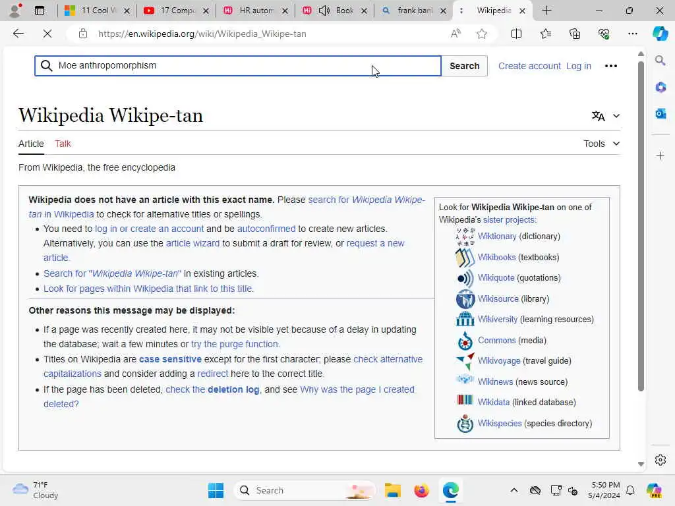Open the sister projects link

click(x=510, y=219)
